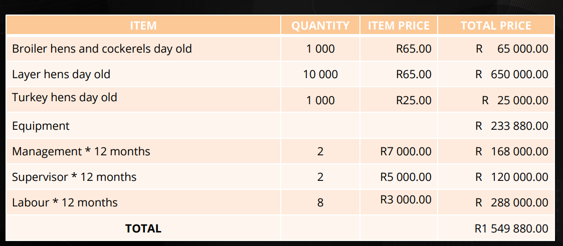This screenshot has width=563, height=246.
Task: Click the Labour * 12 months cell
Action: click(x=65, y=202)
